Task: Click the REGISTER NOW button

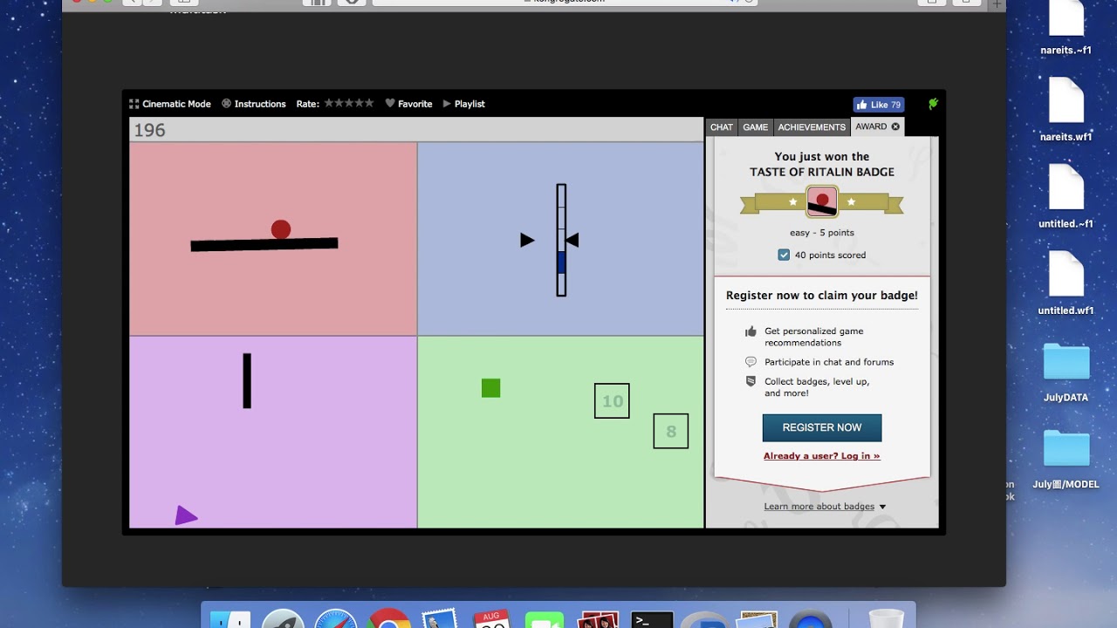Action: coord(822,427)
